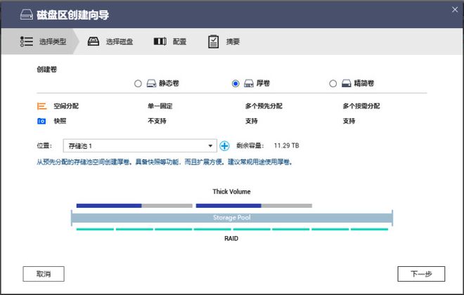The height and width of the screenshot is (295, 464).
Task: Select the 厚卷 radio button
Action: [x=236, y=84]
